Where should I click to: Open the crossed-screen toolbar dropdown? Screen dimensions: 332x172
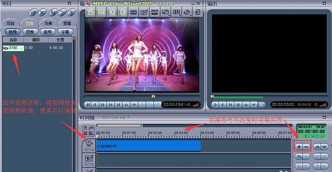166,12
